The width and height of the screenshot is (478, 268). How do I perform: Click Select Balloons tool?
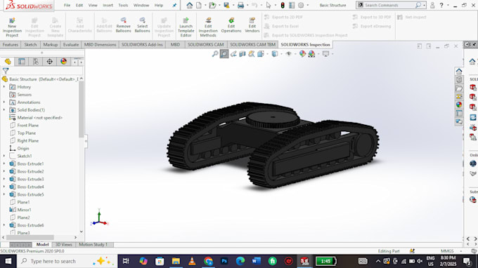tap(142, 25)
